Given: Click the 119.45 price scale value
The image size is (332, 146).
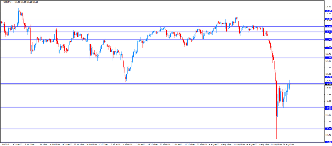Looking at the screenshot, I should 328,94.
